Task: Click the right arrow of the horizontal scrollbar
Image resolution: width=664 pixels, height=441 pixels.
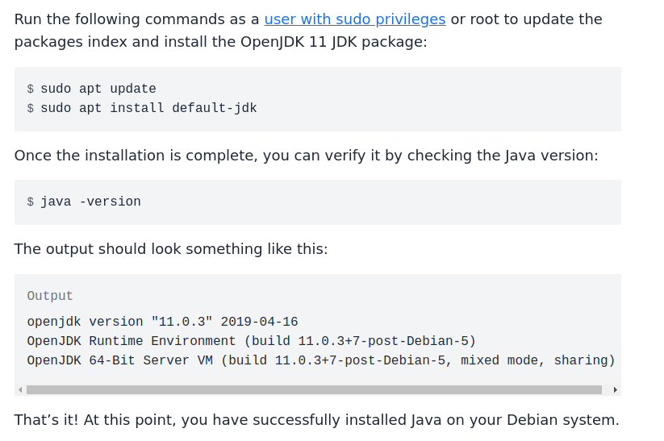Action: coord(616,390)
